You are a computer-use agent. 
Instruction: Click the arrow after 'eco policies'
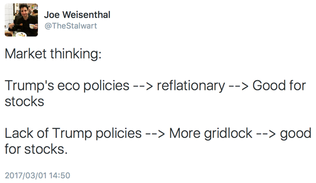(x=143, y=86)
